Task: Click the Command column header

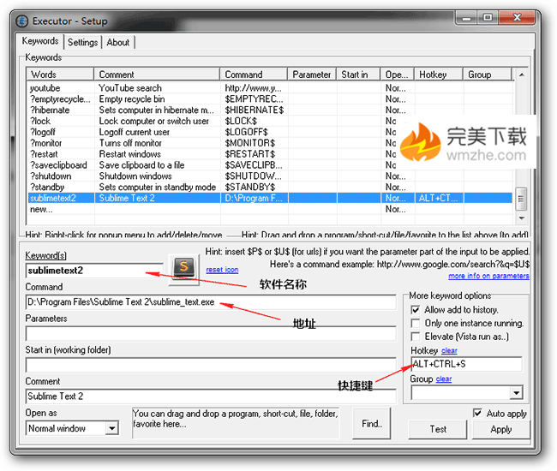Action: pos(254,75)
